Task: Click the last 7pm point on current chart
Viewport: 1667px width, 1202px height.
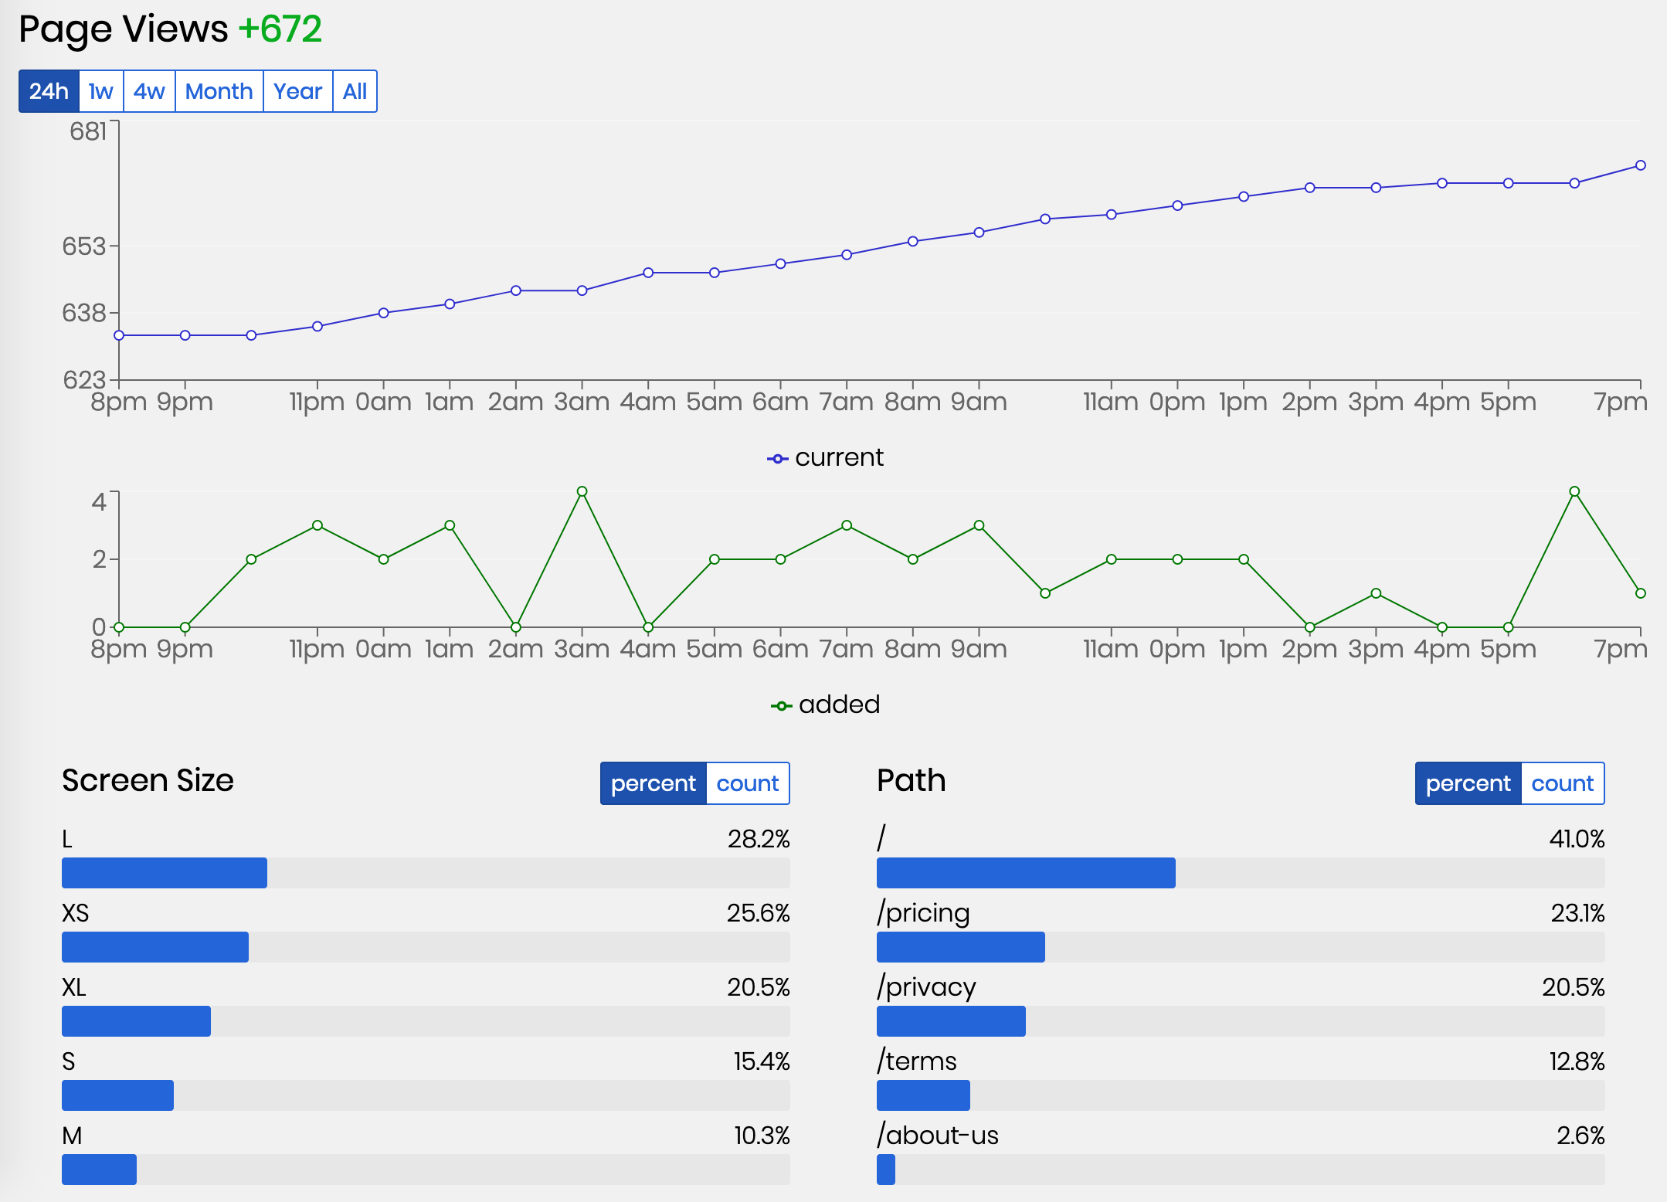Action: (1640, 165)
